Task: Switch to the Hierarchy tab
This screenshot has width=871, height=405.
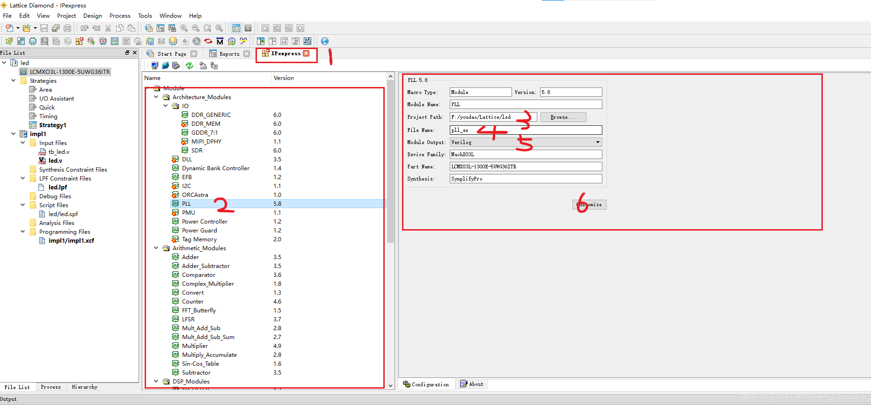Action: pyautogui.click(x=85, y=387)
